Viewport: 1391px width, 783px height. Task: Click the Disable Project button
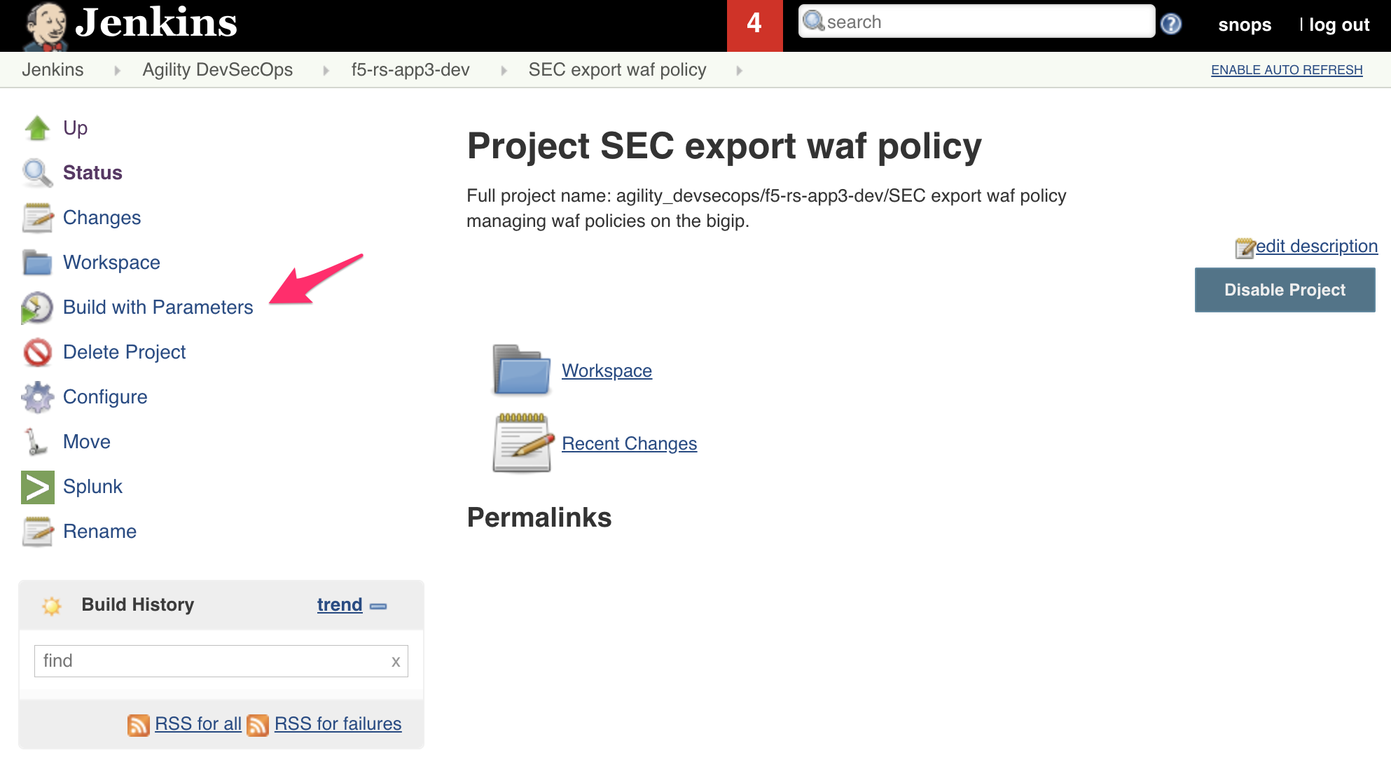point(1285,290)
